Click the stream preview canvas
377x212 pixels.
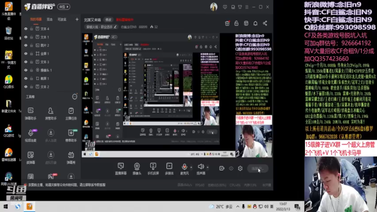pyautogui.click(x=177, y=95)
